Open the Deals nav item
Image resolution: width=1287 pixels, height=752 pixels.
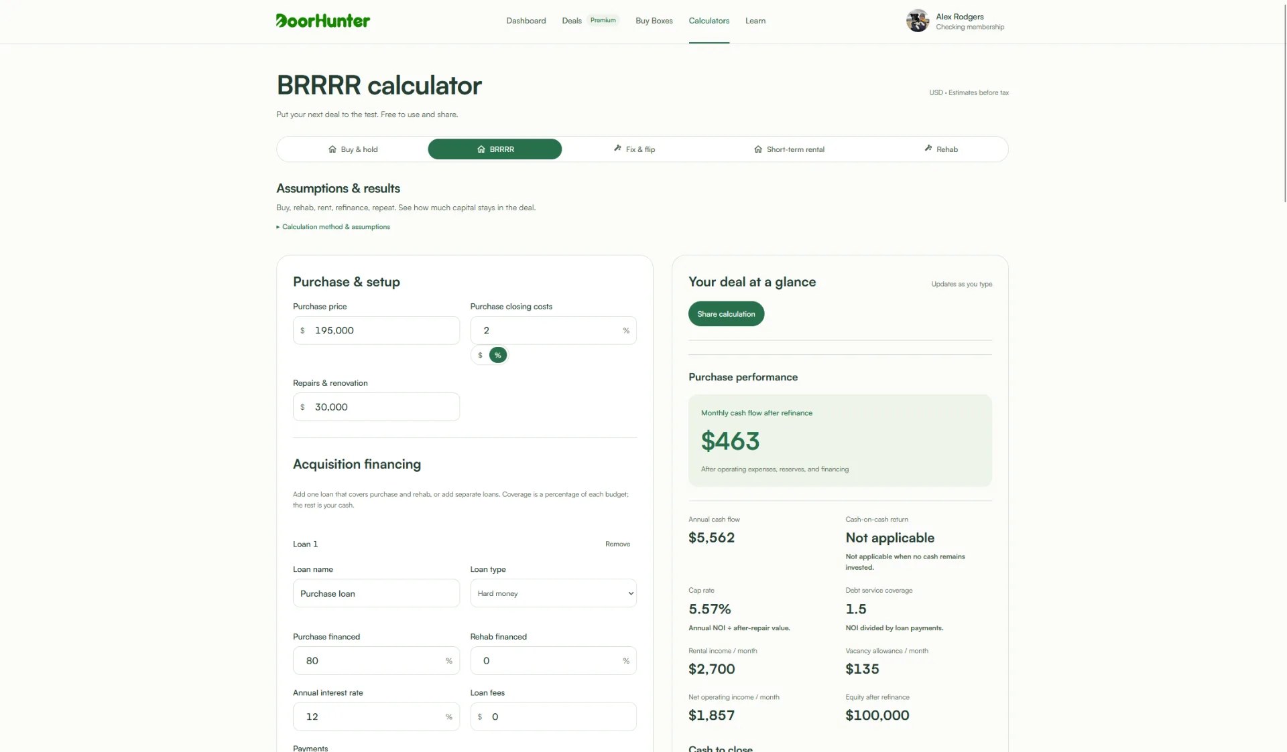pos(572,21)
